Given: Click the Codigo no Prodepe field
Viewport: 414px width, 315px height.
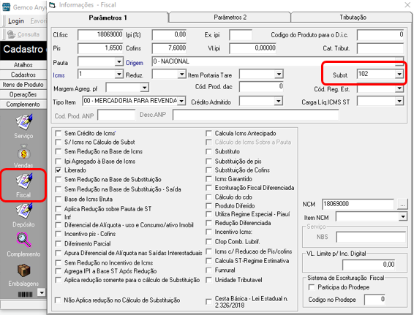Looking at the screenshot, I should [375, 300].
